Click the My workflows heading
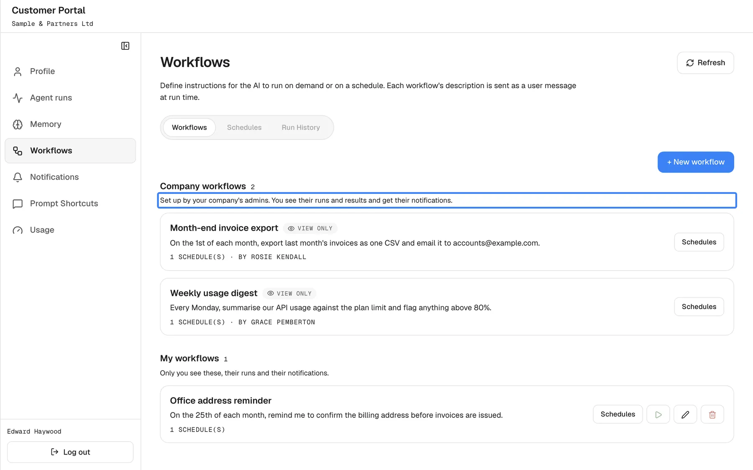The width and height of the screenshot is (753, 470). pyautogui.click(x=190, y=358)
